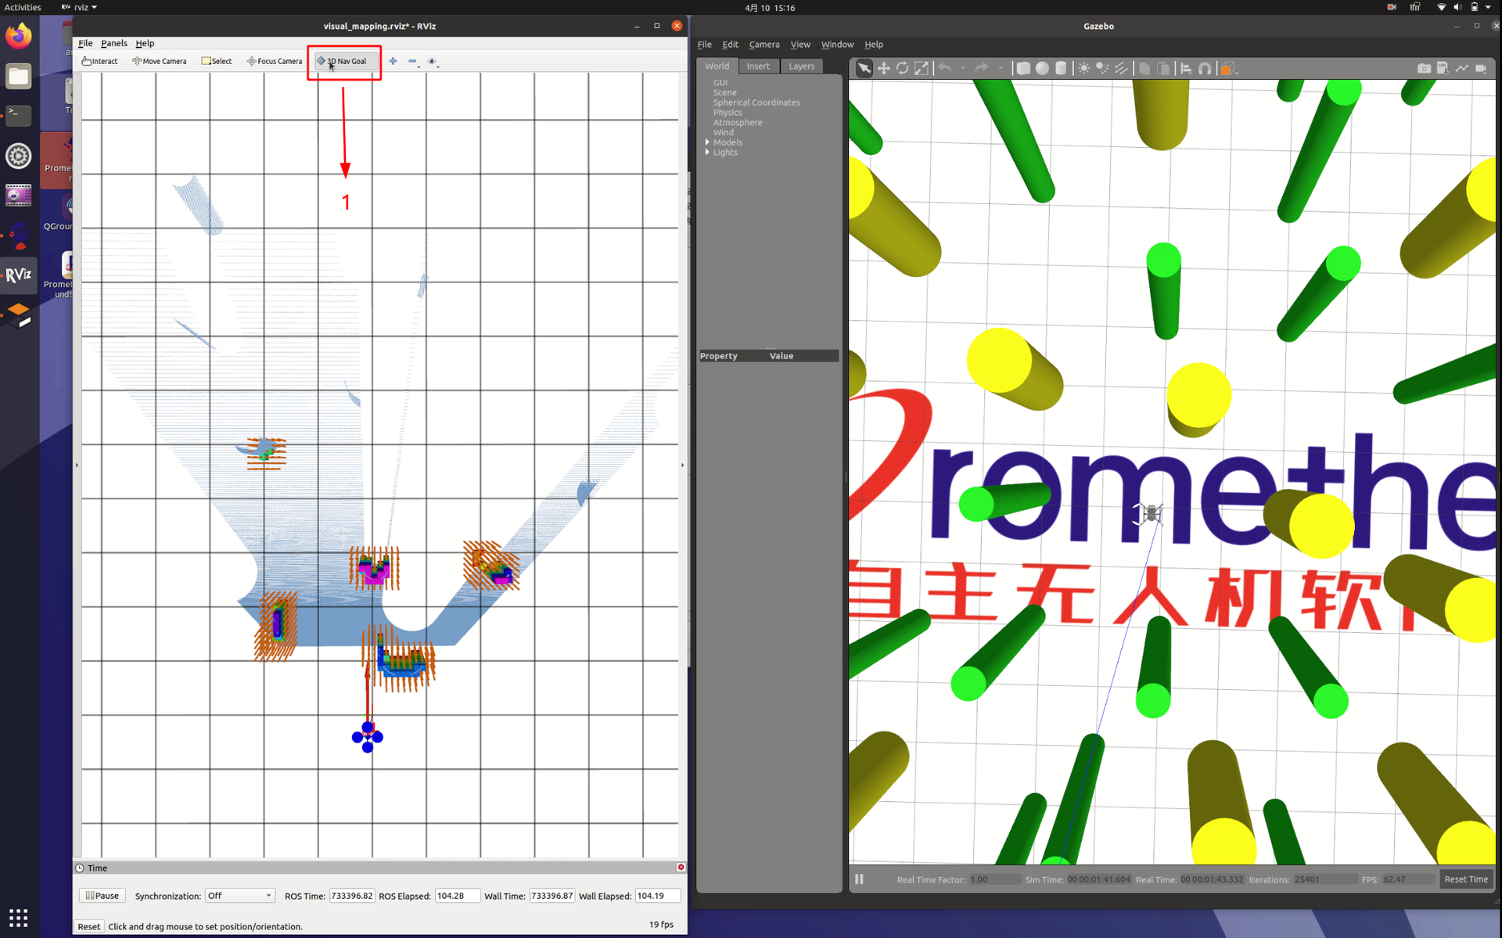
Task: Select Physics in World tree
Action: tap(727, 113)
